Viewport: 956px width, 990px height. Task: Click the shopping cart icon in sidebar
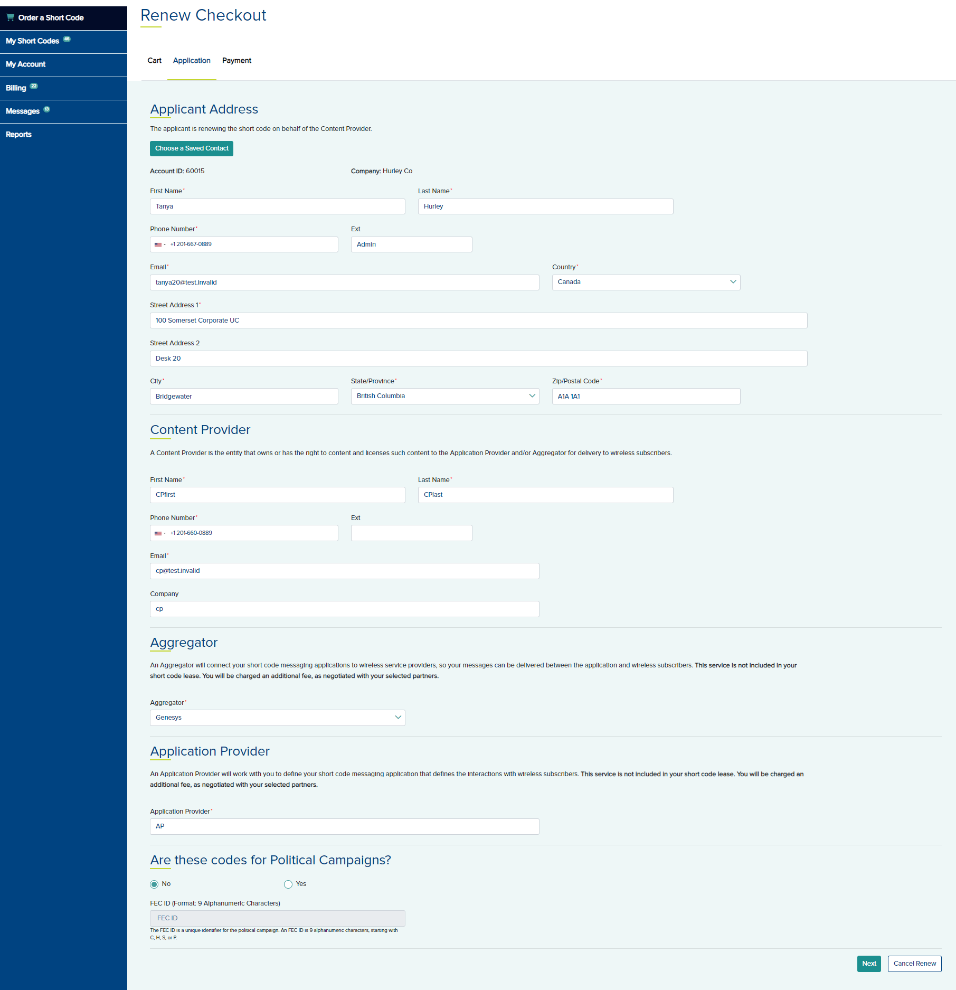click(10, 17)
